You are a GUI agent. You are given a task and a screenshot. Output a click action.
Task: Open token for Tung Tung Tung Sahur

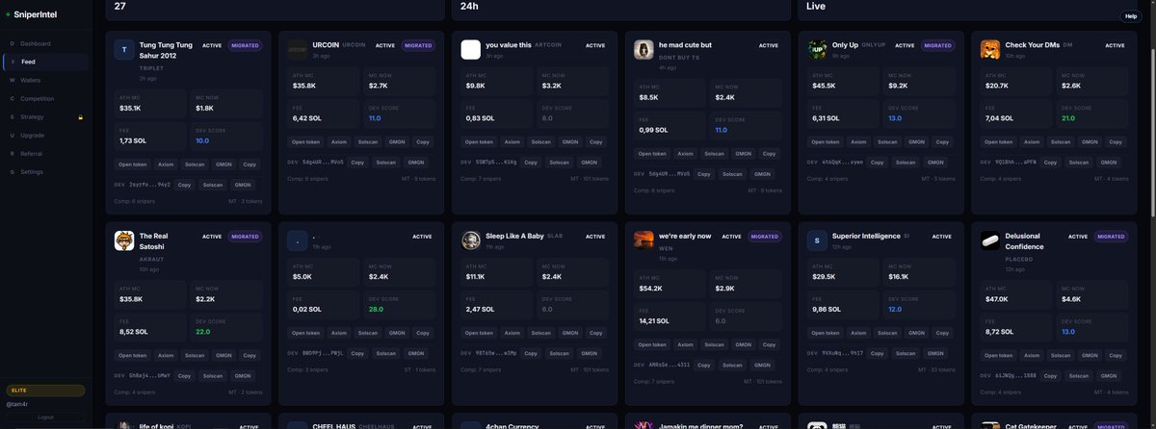click(133, 164)
